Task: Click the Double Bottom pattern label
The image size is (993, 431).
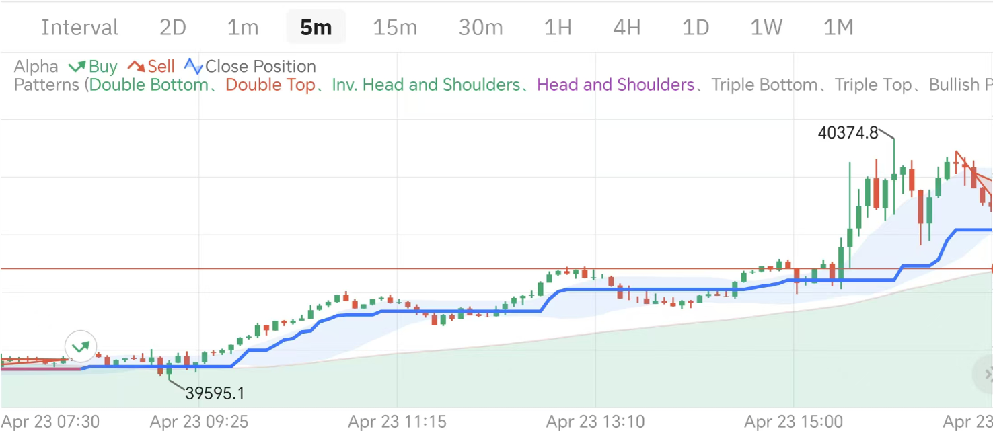Action: tap(149, 85)
